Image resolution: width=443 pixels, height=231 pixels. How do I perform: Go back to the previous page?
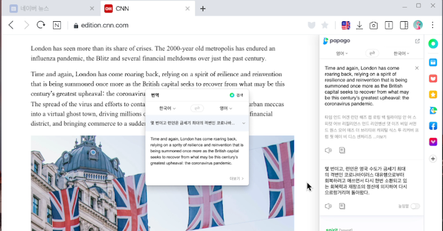11,25
